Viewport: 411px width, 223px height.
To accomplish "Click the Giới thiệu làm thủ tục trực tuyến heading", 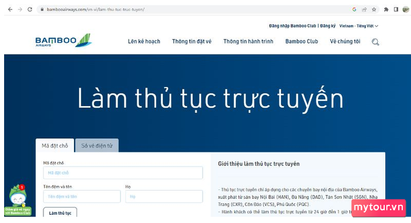I will 259,164.
